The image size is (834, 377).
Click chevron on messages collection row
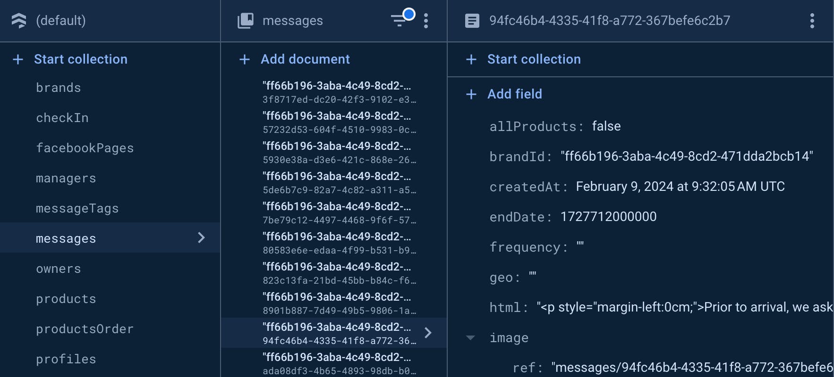[201, 238]
